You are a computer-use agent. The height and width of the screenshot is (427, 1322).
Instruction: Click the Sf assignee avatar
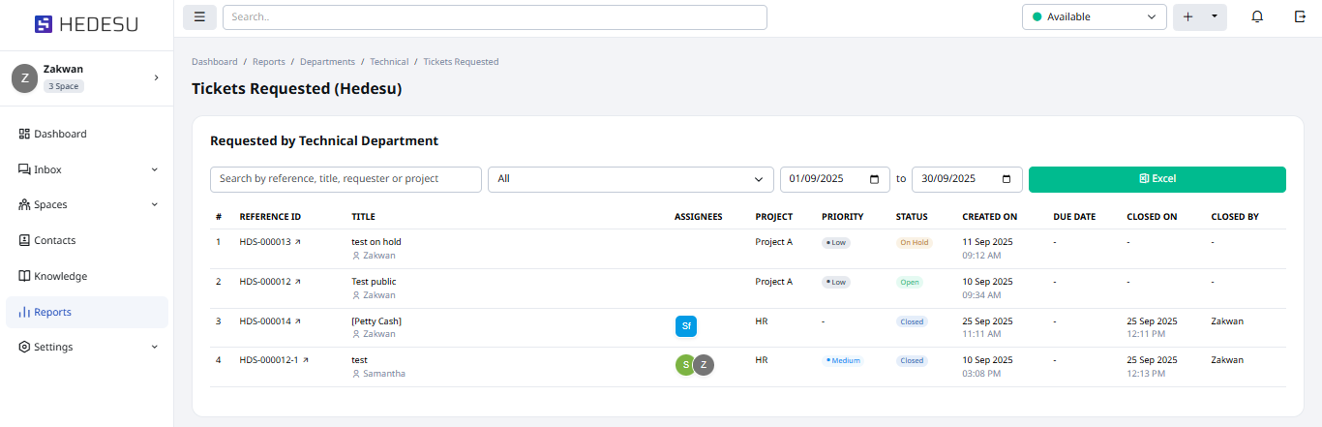[686, 326]
